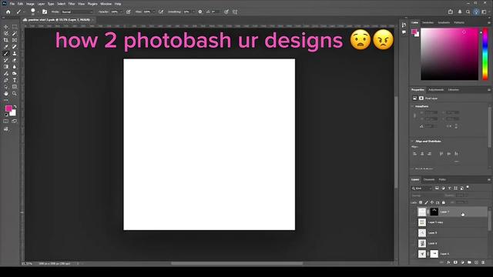This screenshot has width=493, height=277.
Task: Create new group folder icon
Action: pyautogui.click(x=469, y=262)
